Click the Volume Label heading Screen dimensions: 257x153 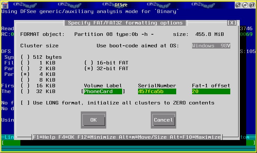pos(103,86)
